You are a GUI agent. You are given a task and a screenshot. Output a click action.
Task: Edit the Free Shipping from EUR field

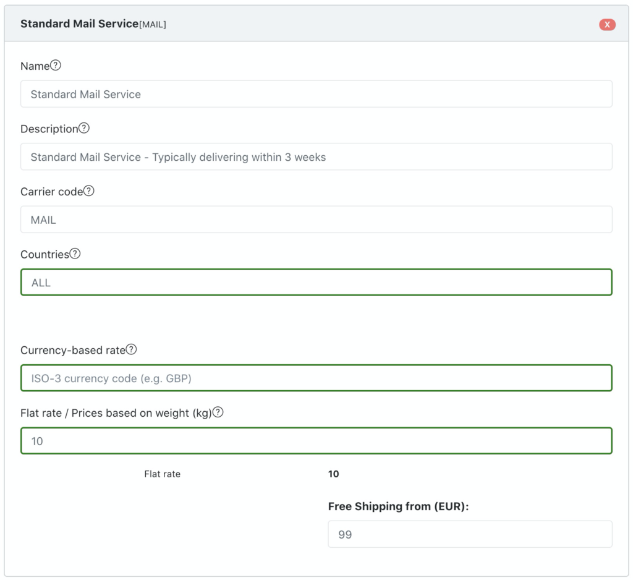[469, 534]
